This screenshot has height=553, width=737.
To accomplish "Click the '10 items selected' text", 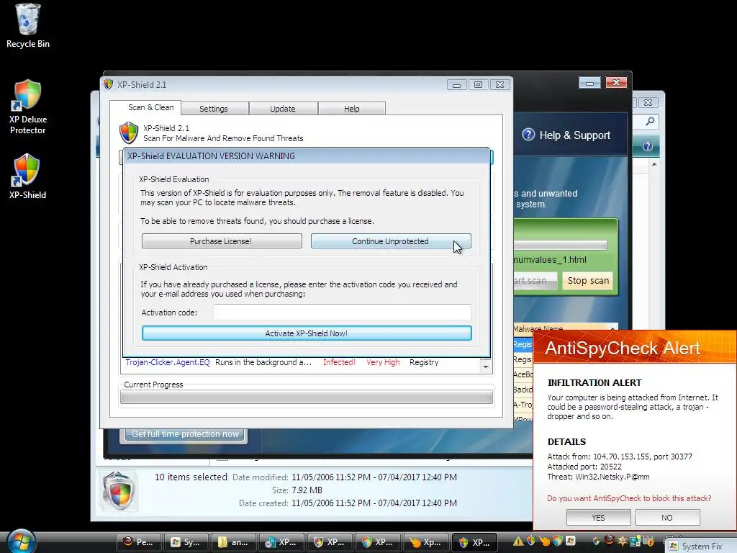I will point(191,477).
